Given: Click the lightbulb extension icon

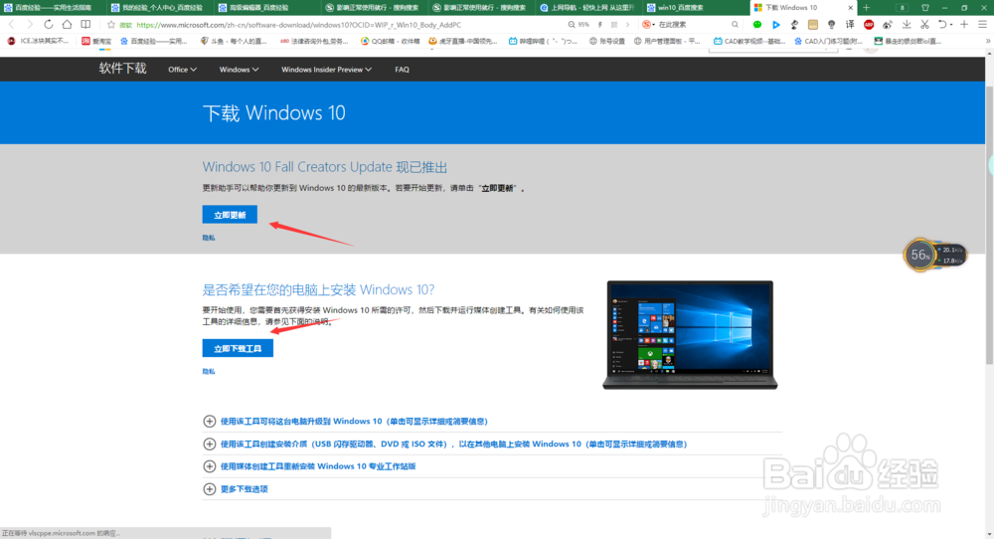Looking at the screenshot, I should (832, 25).
